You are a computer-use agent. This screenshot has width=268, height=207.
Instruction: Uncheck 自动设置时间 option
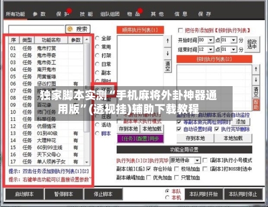(179, 129)
